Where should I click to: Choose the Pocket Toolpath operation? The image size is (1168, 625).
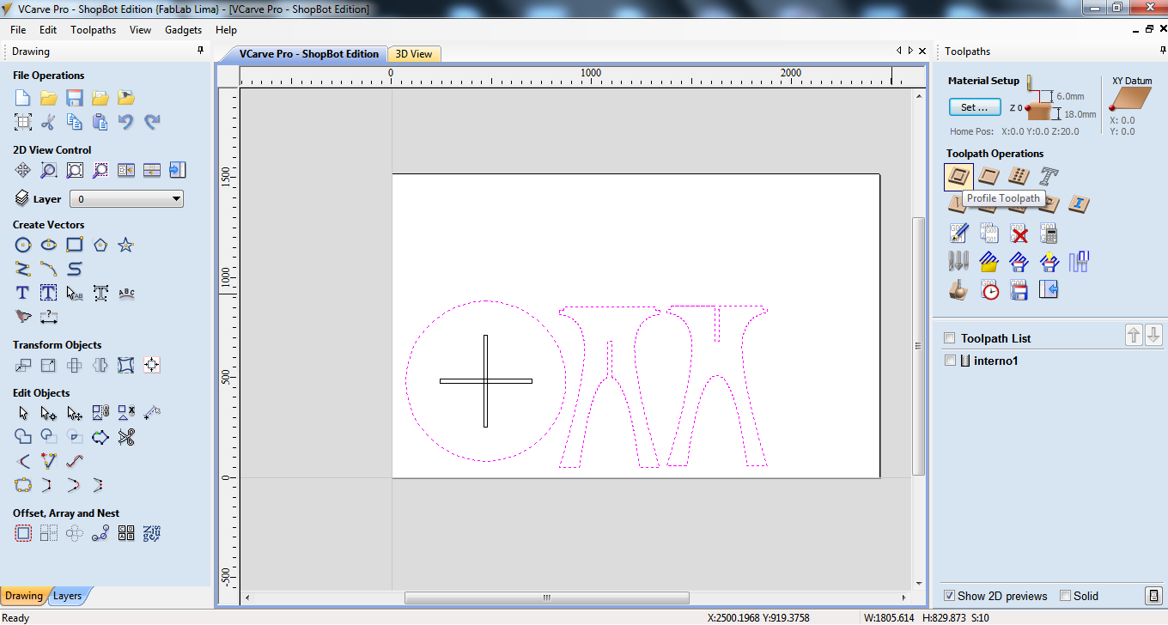point(989,177)
